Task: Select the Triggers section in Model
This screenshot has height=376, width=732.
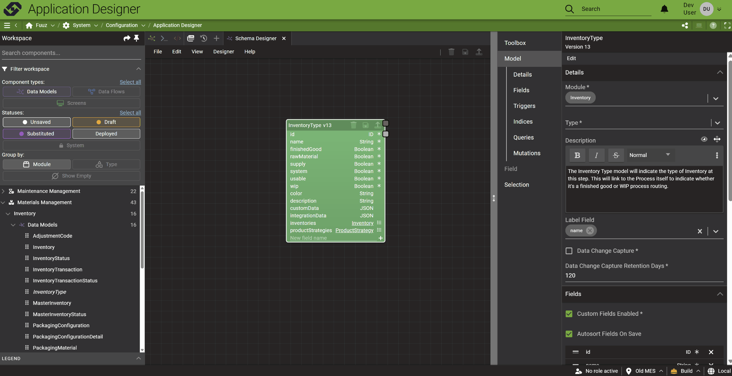Action: (x=524, y=106)
